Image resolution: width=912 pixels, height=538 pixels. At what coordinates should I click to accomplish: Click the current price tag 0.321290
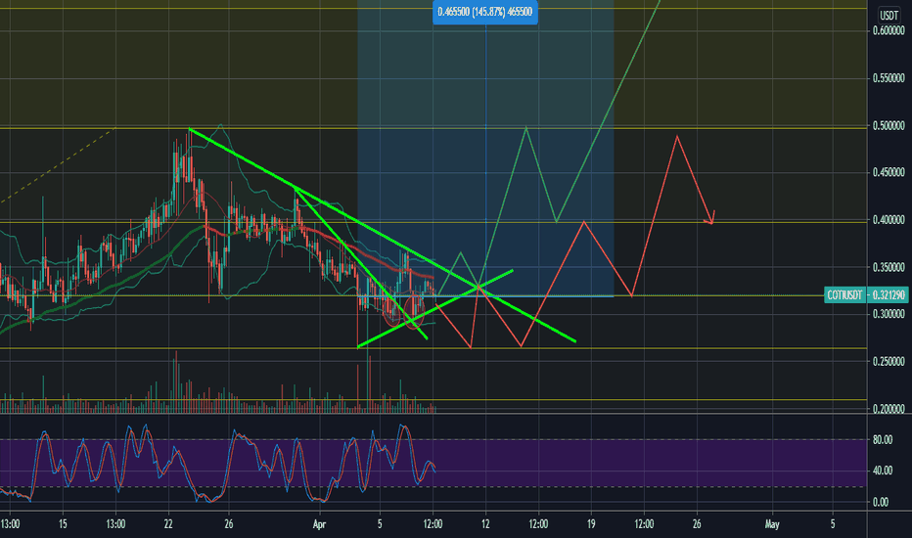[889, 294]
